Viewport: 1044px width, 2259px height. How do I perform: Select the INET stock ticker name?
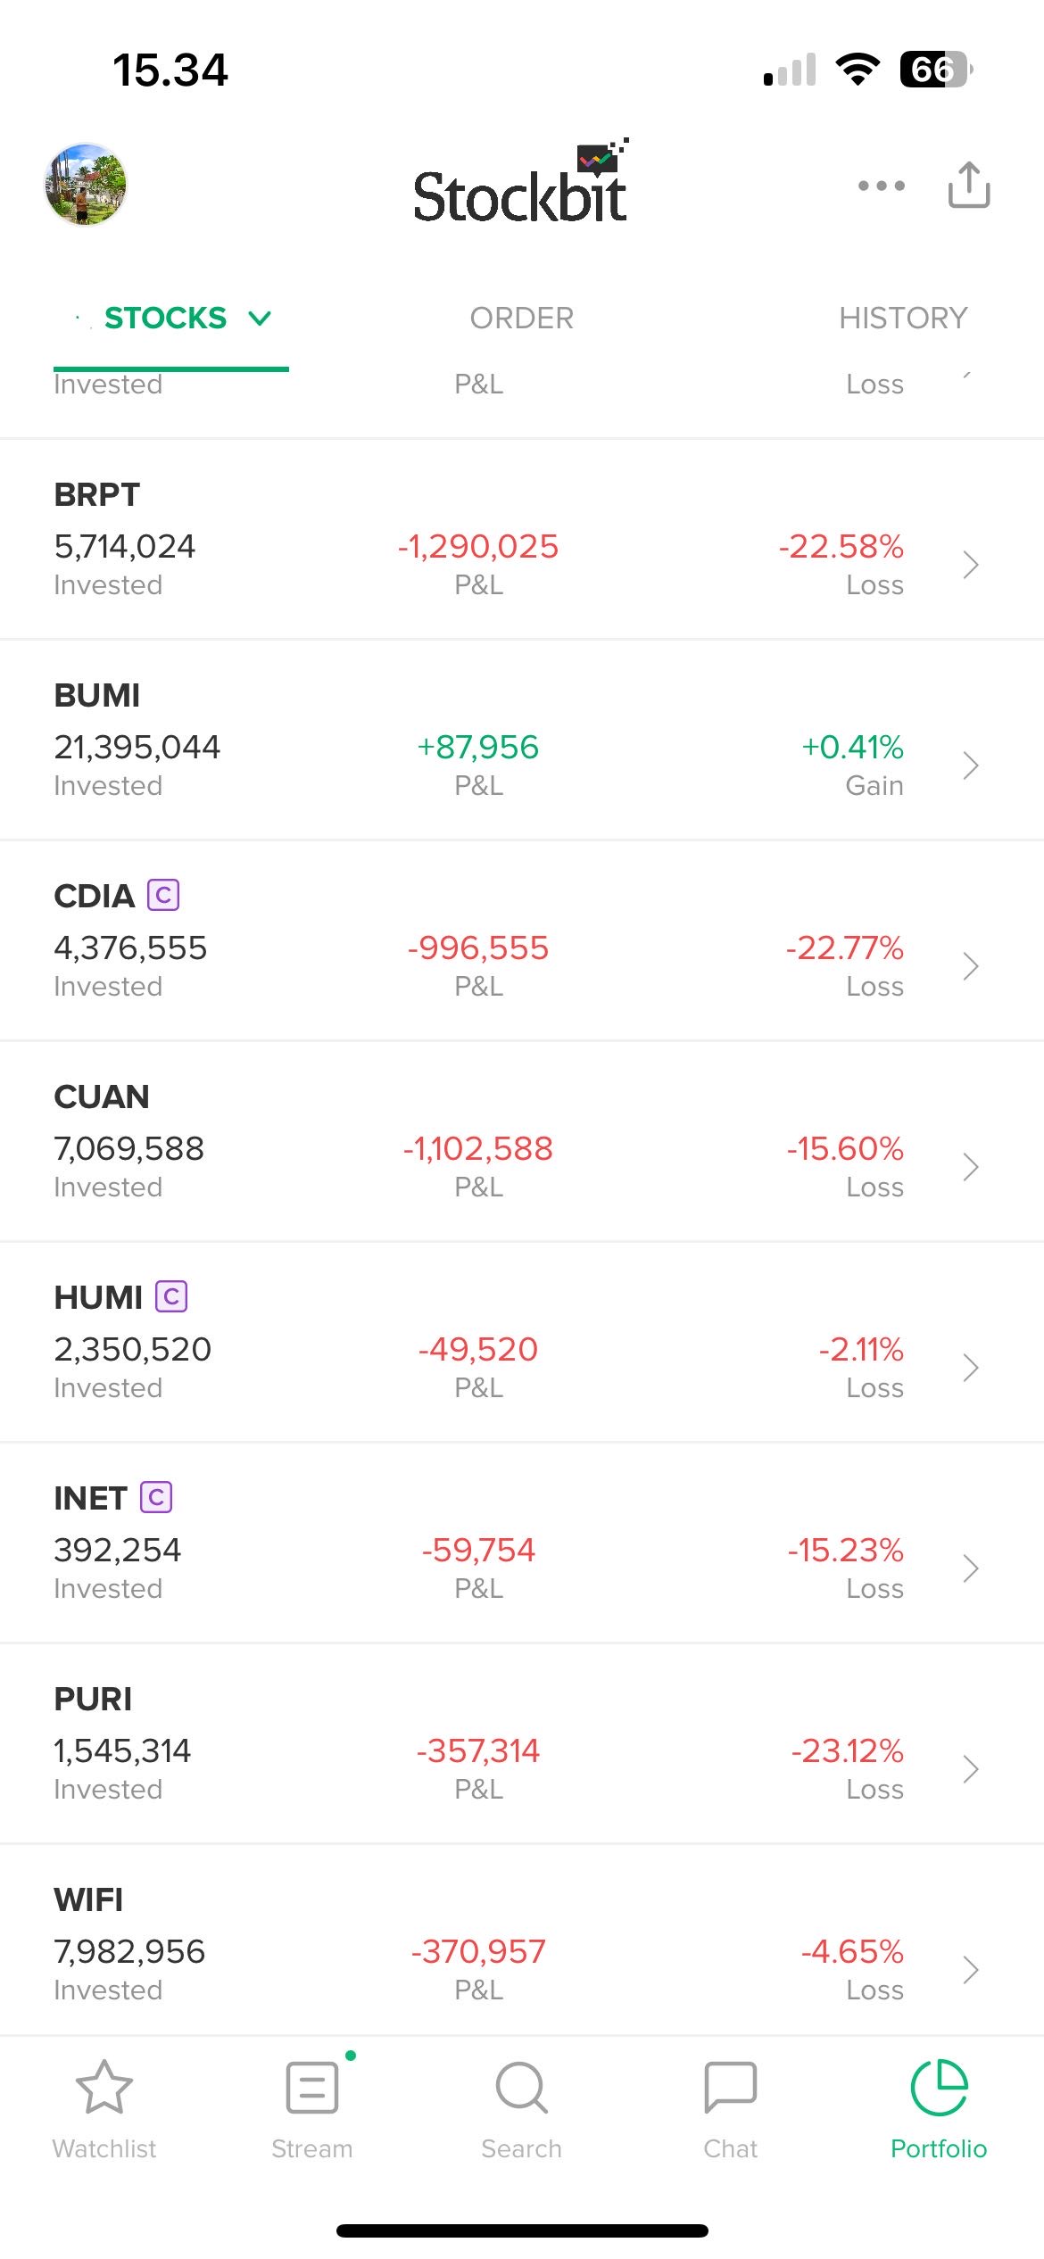(x=91, y=1499)
